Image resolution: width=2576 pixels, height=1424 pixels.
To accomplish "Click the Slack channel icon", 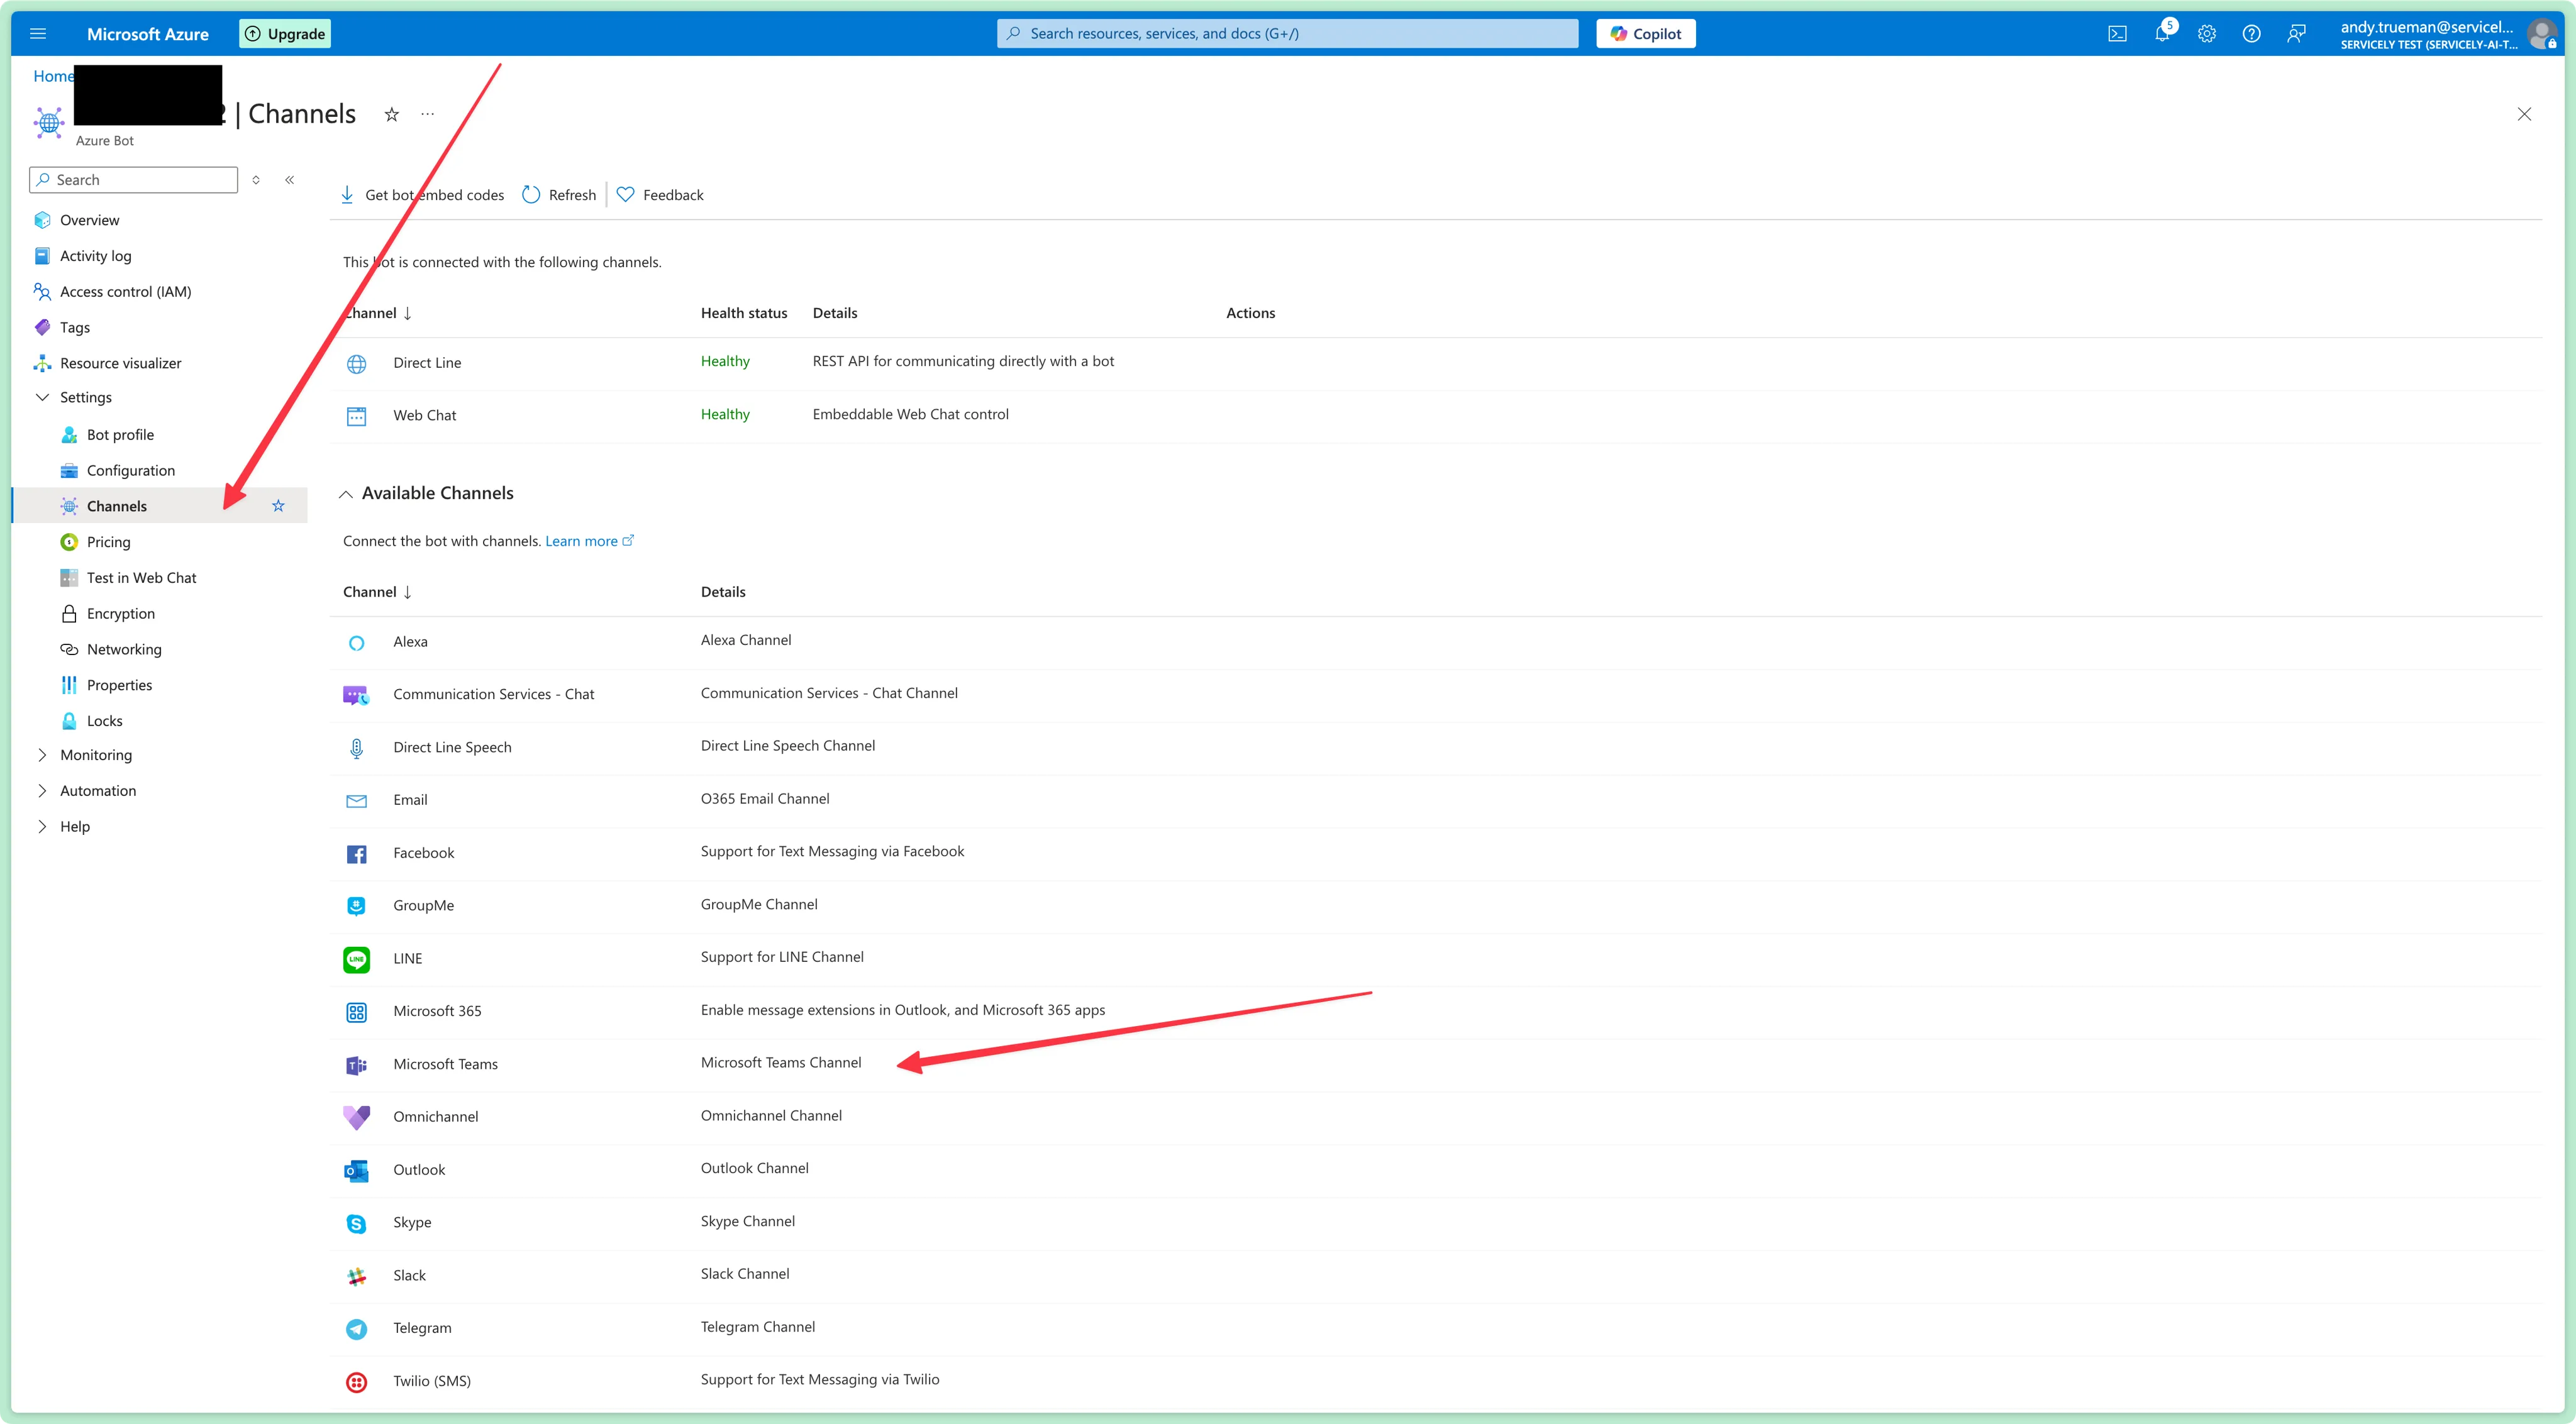I will tap(356, 1276).
